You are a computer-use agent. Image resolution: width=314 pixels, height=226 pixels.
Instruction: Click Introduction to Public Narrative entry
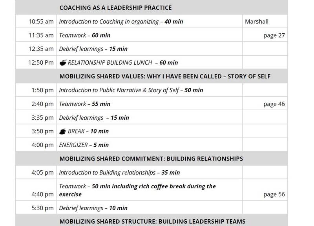pyautogui.click(x=131, y=90)
